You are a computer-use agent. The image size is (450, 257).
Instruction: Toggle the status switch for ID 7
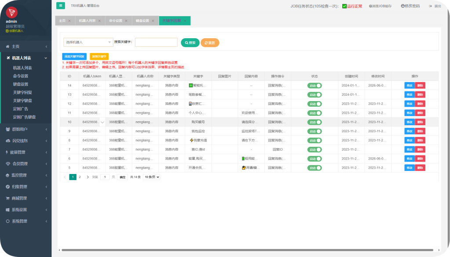[x=315, y=150]
